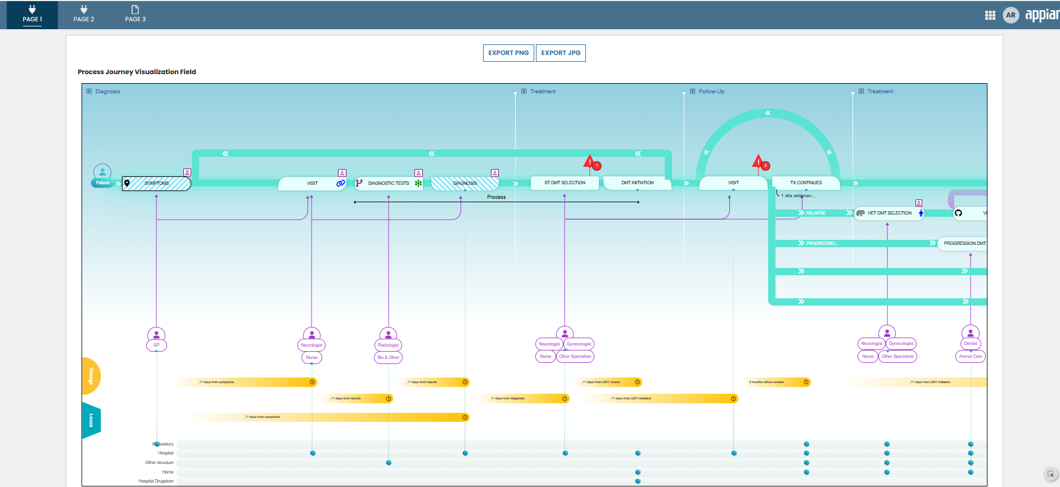1060x487 pixels.
Task: Switch to PAGE 3 tab
Action: tap(135, 14)
